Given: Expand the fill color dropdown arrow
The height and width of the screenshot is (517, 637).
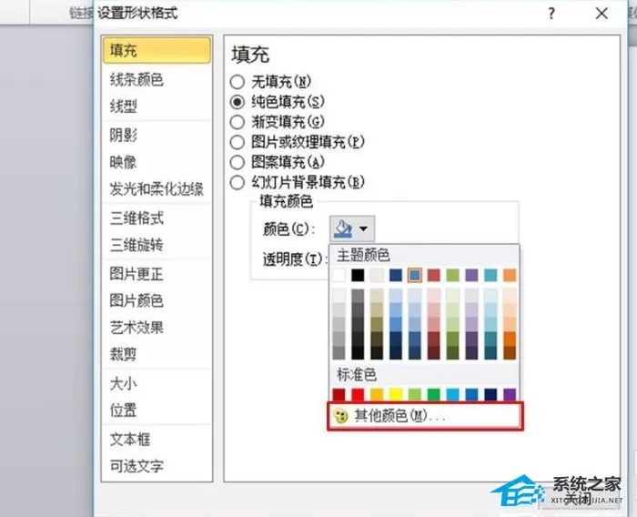Looking at the screenshot, I should coord(364,228).
